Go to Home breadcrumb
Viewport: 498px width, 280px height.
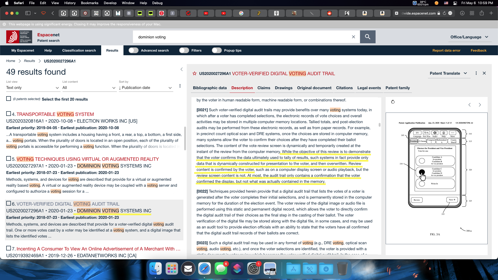11,61
